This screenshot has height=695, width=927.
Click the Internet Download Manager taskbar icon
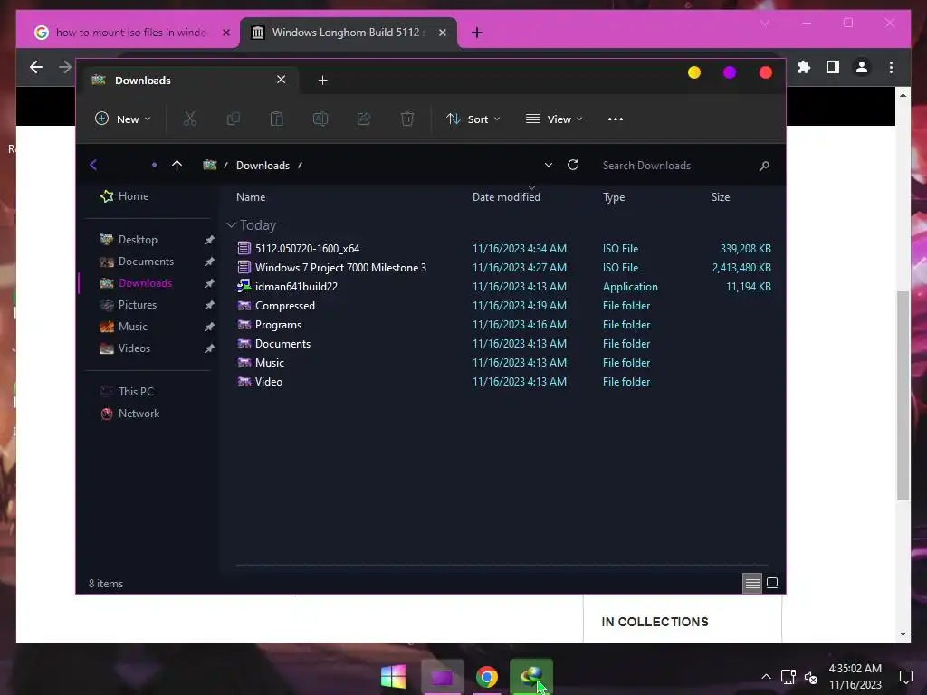(x=530, y=677)
